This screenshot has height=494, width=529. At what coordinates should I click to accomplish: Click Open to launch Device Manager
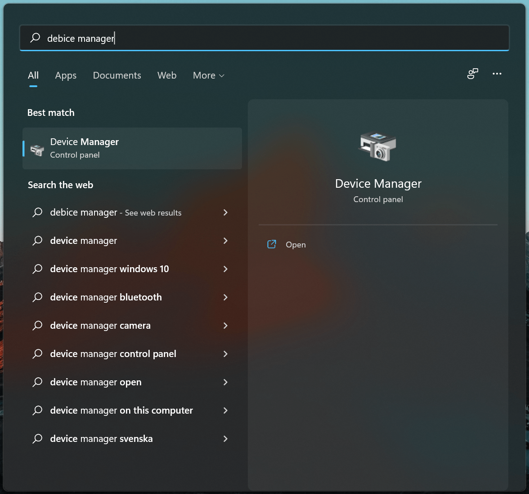click(x=296, y=244)
